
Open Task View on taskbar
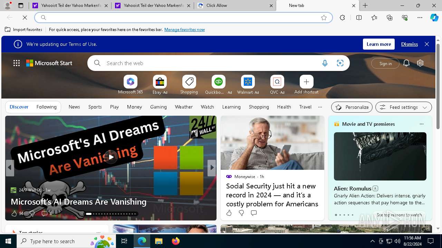click(124, 241)
